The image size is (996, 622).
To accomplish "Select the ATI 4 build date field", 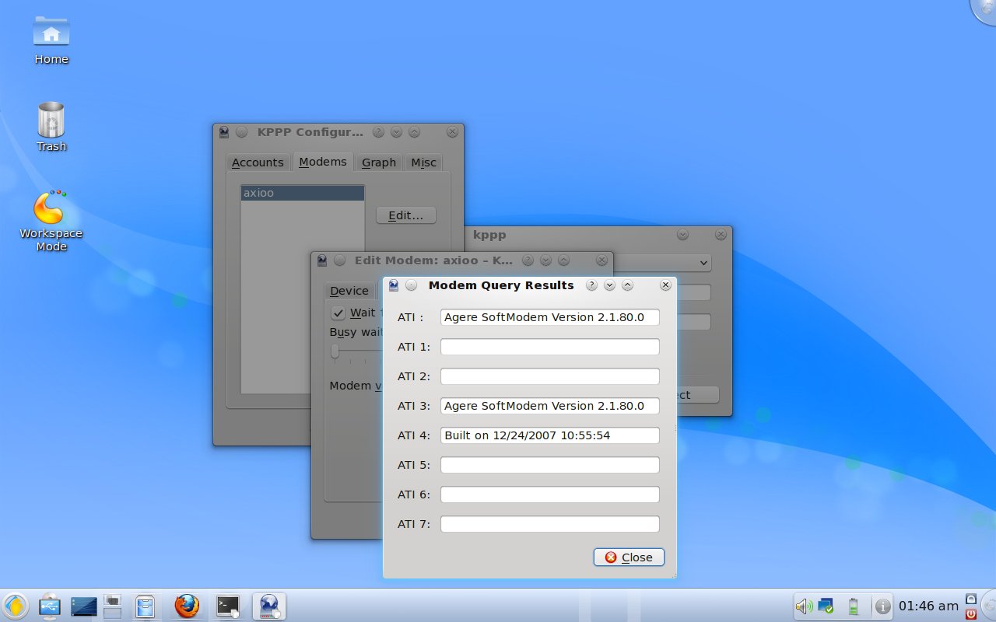I will pyautogui.click(x=549, y=435).
